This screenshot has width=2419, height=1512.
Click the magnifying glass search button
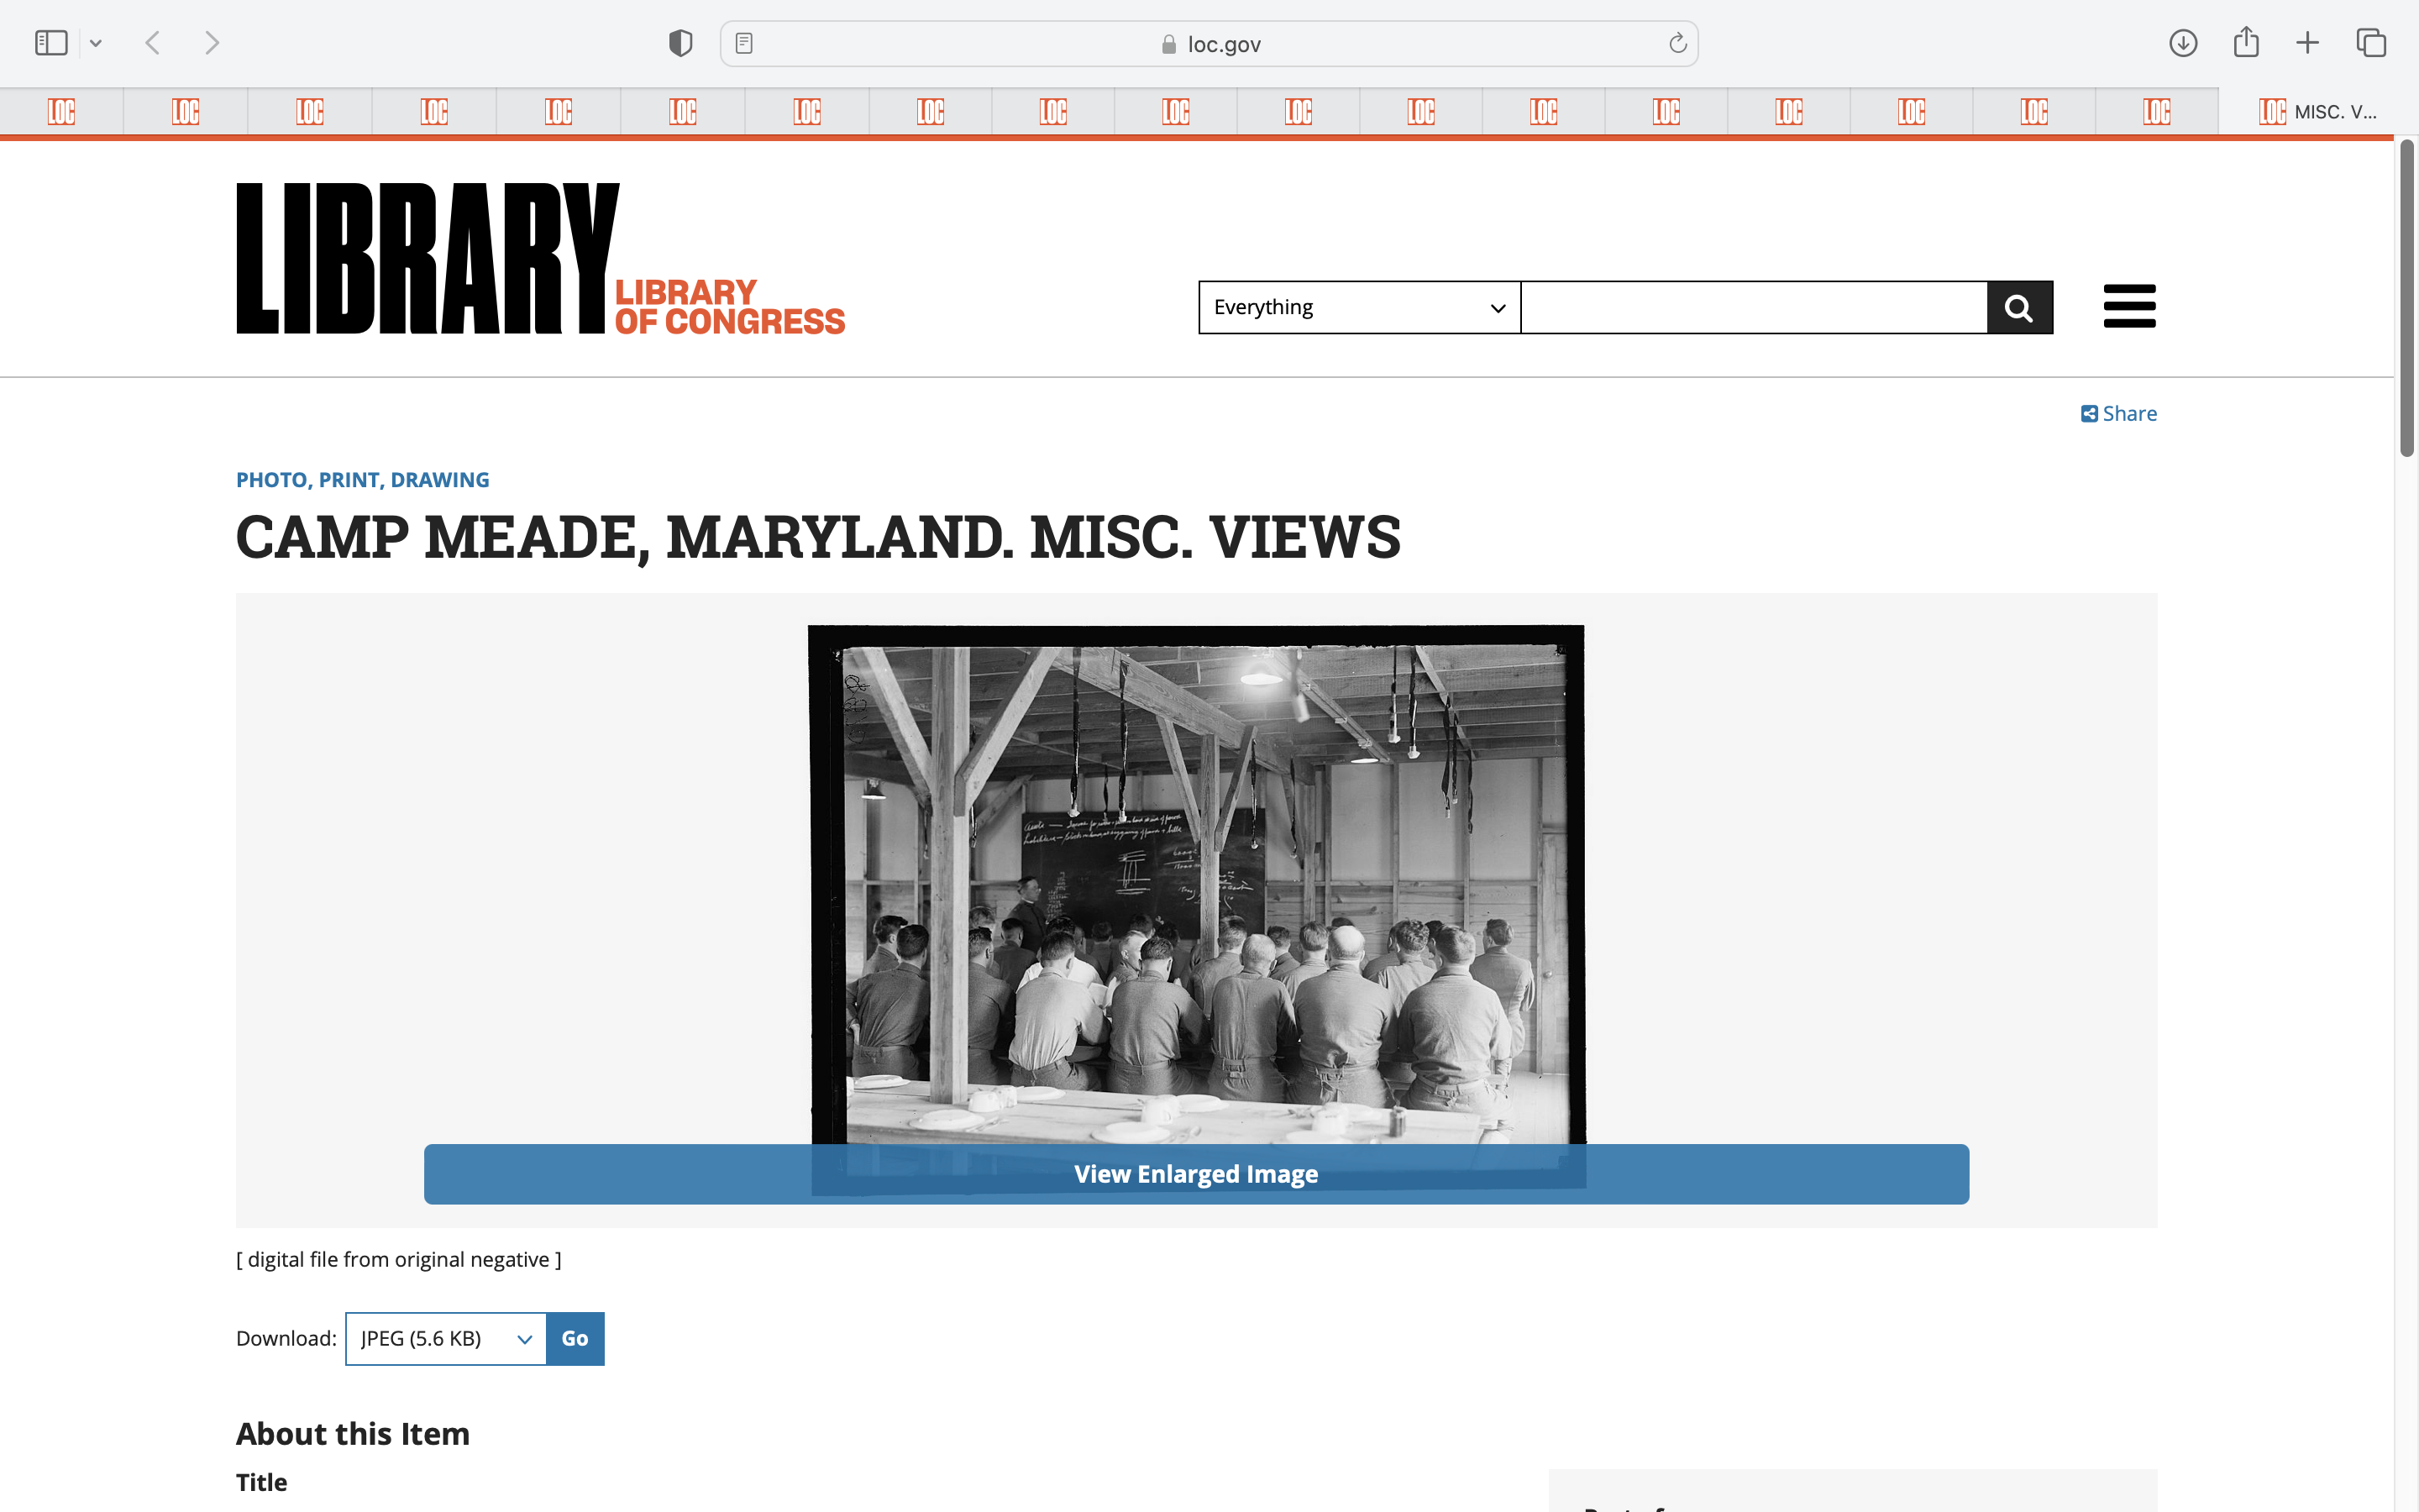[x=2019, y=308]
